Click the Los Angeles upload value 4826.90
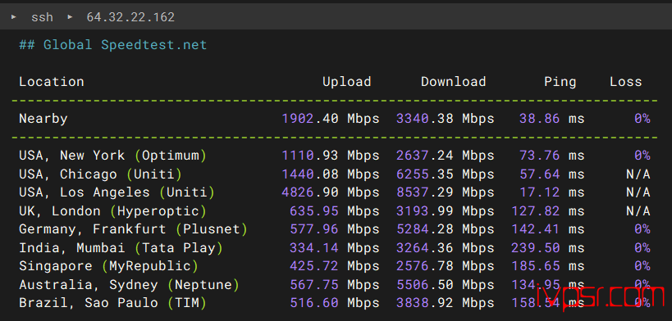The image size is (672, 321). pyautogui.click(x=310, y=192)
